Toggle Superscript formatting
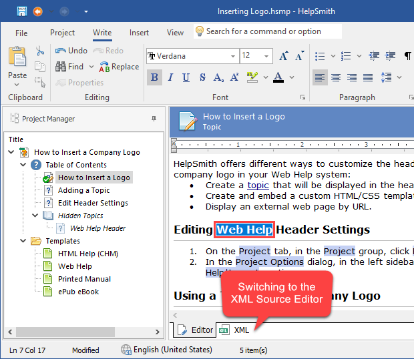Image resolution: width=414 pixels, height=359 pixels. click(x=234, y=77)
